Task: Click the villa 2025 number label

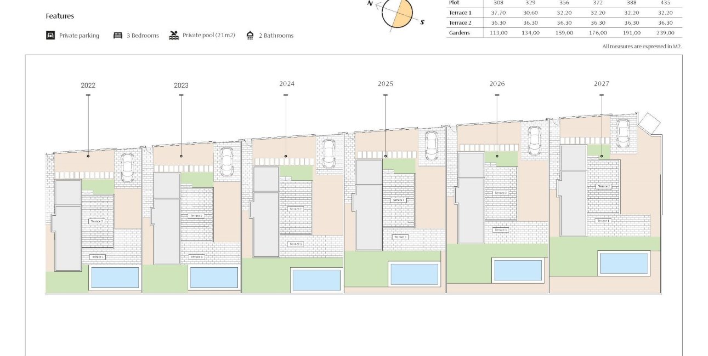Action: click(x=385, y=83)
